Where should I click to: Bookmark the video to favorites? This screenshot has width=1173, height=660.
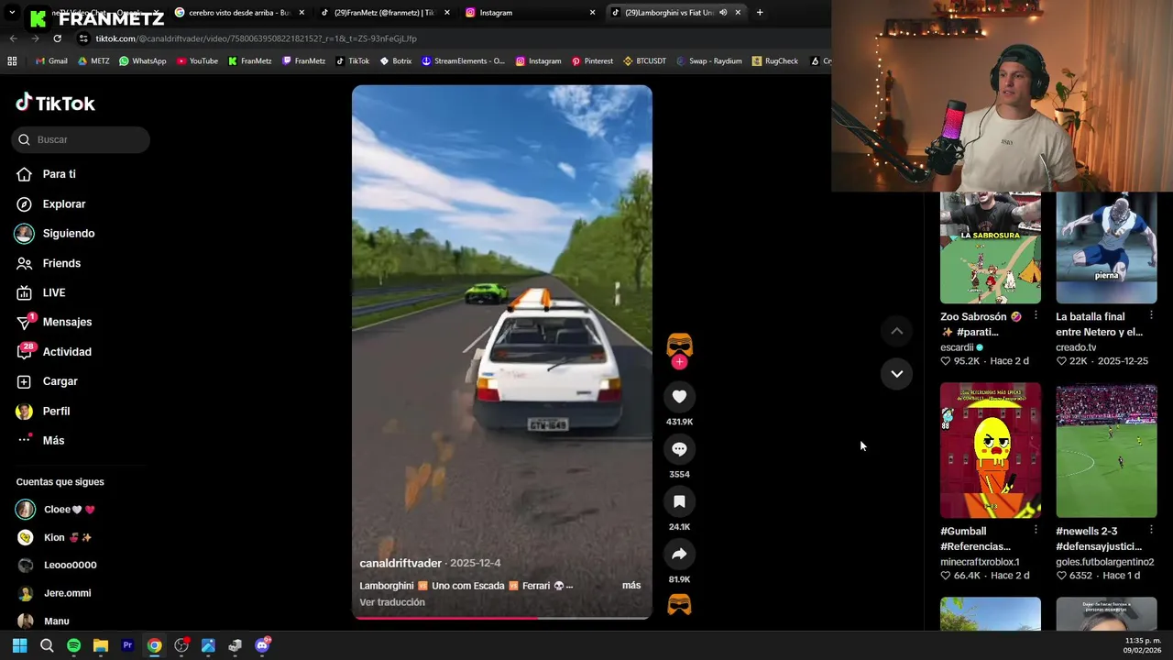(x=679, y=501)
